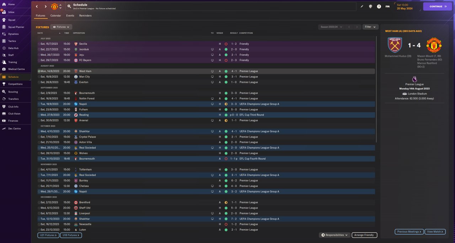This screenshot has width=455, height=243.
Task: Select the Sevilla row marker circle
Action: [39, 44]
